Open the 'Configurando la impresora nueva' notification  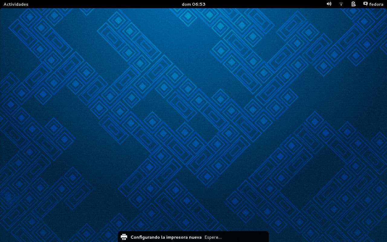coord(166,237)
